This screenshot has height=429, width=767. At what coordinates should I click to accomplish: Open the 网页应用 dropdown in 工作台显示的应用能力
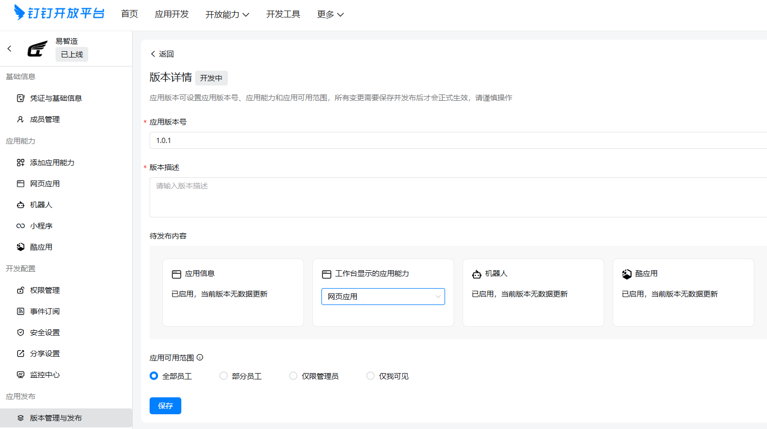pyautogui.click(x=383, y=297)
